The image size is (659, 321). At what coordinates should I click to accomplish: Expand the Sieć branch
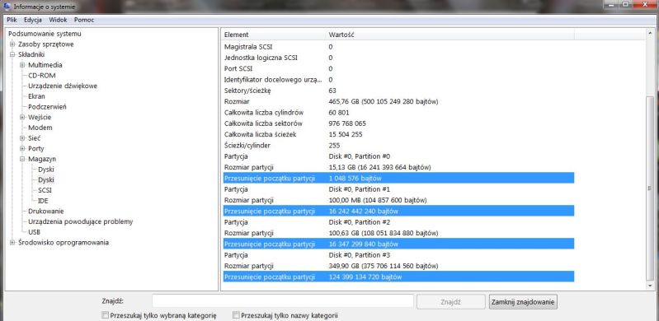[x=22, y=138]
